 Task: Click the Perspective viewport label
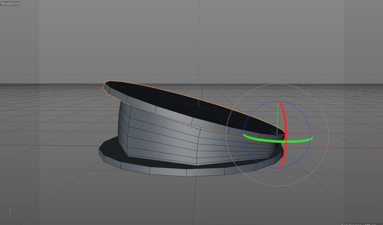click(10, 3)
